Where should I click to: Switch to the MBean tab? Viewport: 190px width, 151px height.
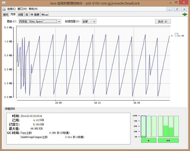pyautogui.click(x=45, y=15)
